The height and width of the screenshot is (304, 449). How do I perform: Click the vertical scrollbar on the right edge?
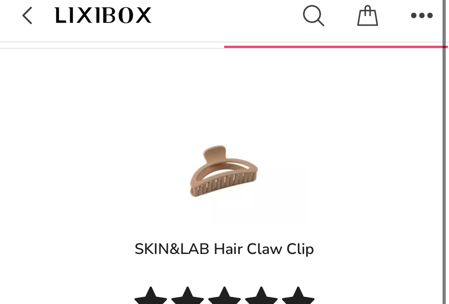[x=445, y=152]
